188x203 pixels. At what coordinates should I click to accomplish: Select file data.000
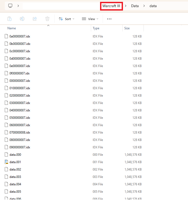[x=15, y=155]
